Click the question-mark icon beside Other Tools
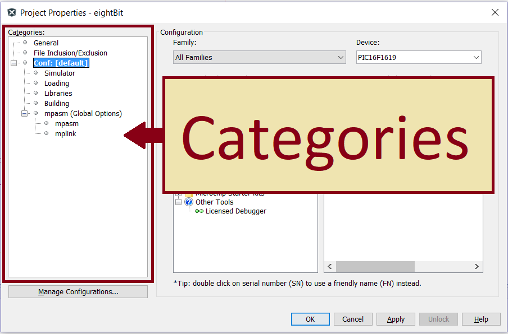 (188, 202)
